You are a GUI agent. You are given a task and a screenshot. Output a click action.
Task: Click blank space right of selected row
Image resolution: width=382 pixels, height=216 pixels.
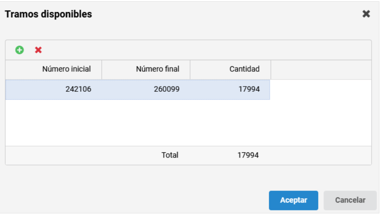321,89
